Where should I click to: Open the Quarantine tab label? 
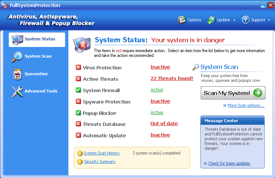click(36, 74)
